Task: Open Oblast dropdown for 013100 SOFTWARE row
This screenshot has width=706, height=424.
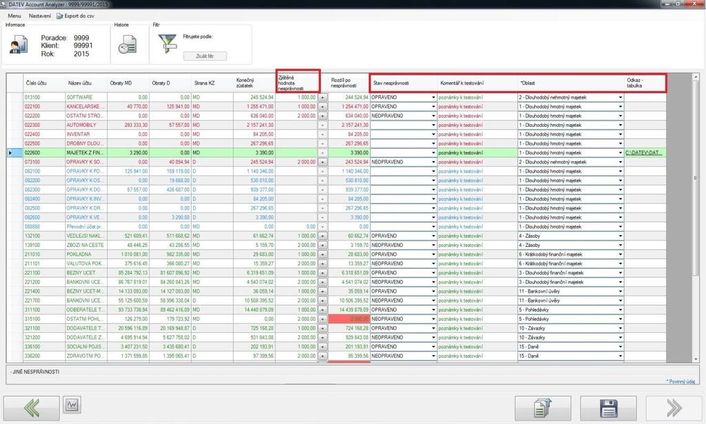Action: pos(620,98)
